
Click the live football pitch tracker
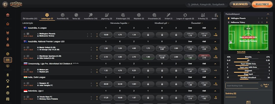point(248,37)
